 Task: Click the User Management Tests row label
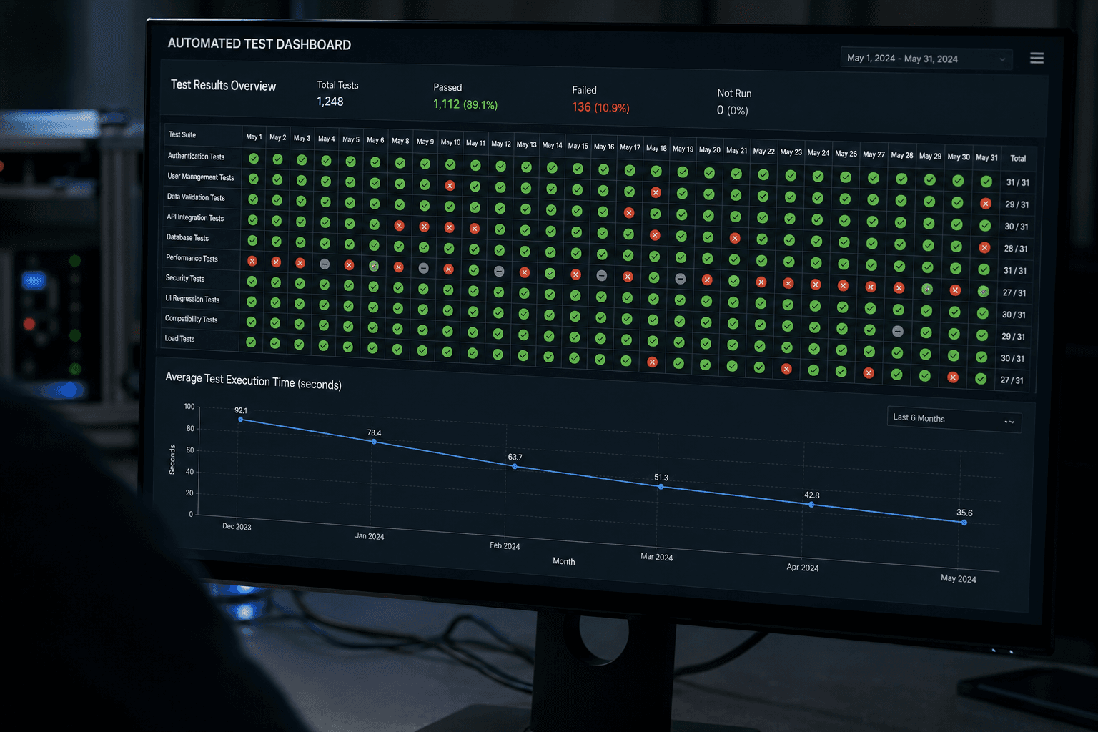coord(201,177)
